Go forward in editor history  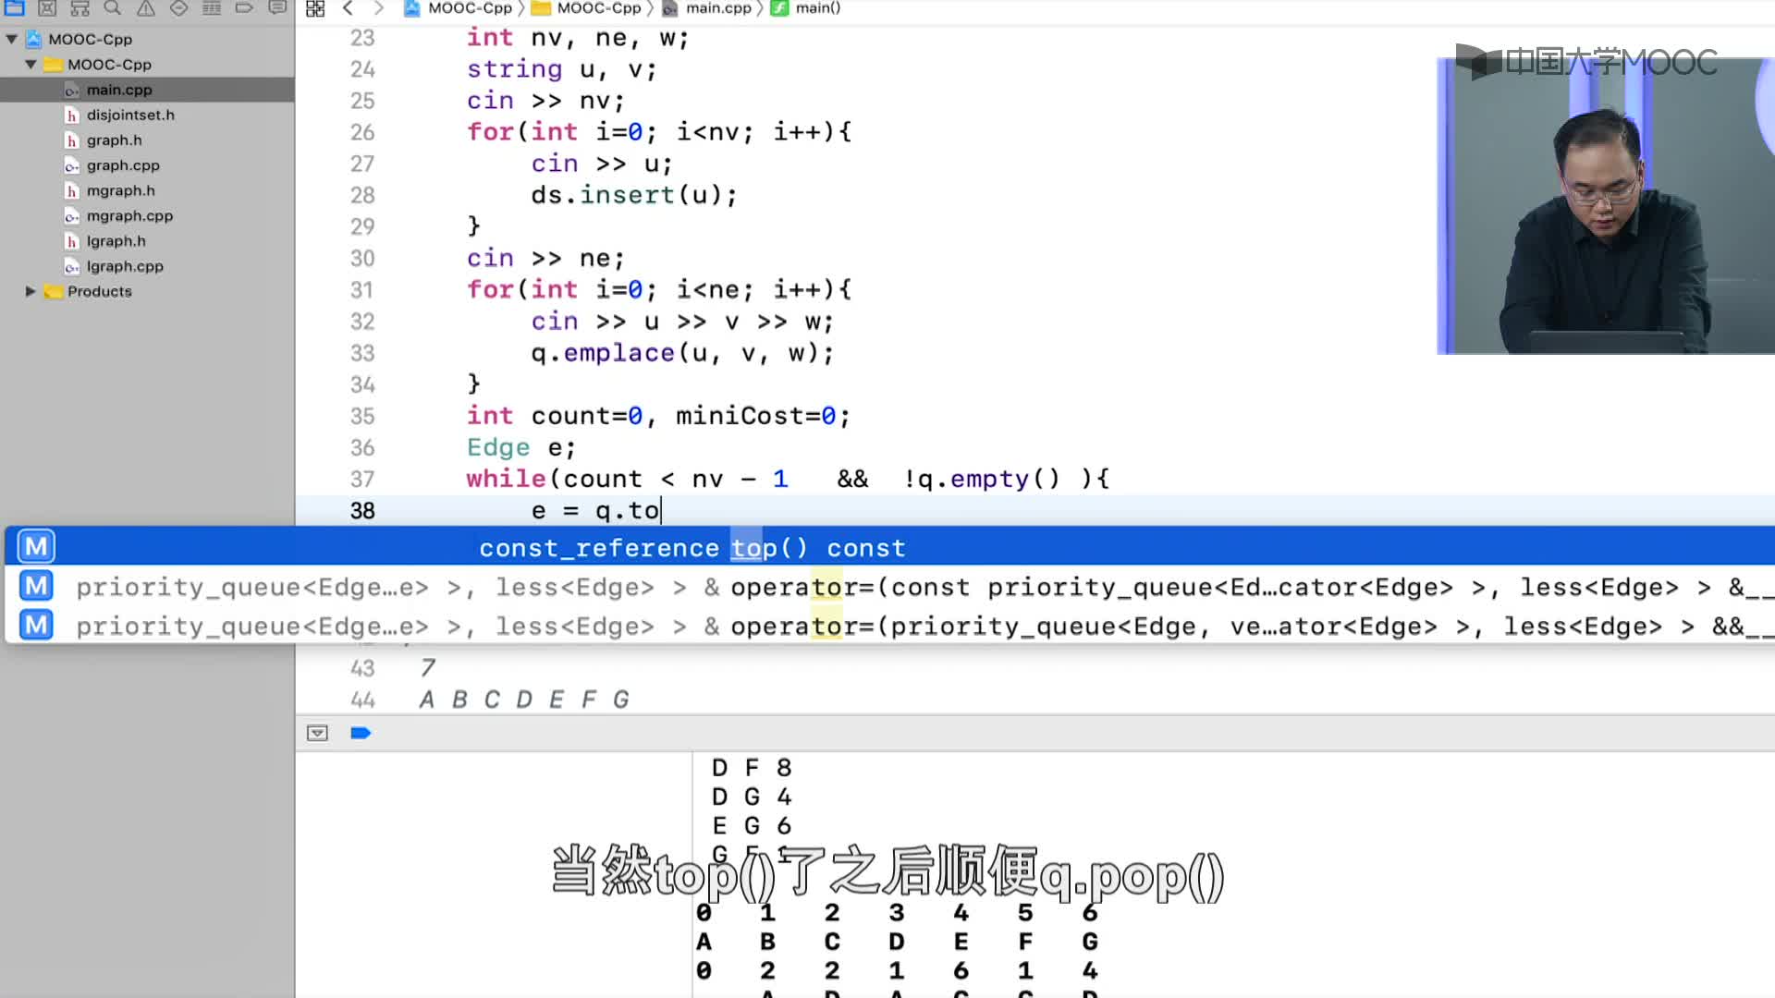(378, 8)
